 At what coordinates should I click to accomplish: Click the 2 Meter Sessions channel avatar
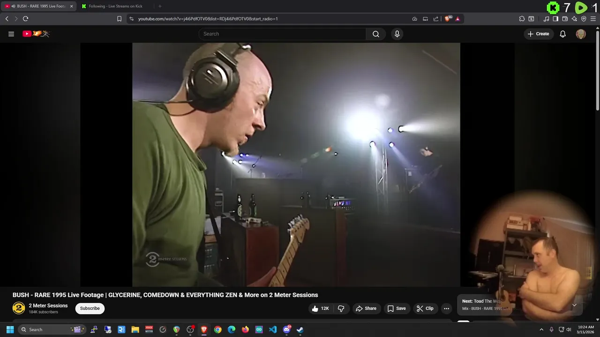[x=19, y=308]
